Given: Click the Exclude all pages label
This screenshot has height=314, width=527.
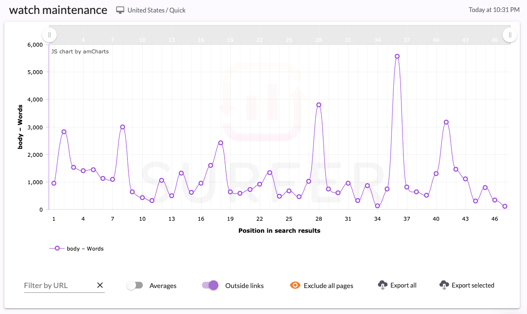Looking at the screenshot, I should click(328, 286).
